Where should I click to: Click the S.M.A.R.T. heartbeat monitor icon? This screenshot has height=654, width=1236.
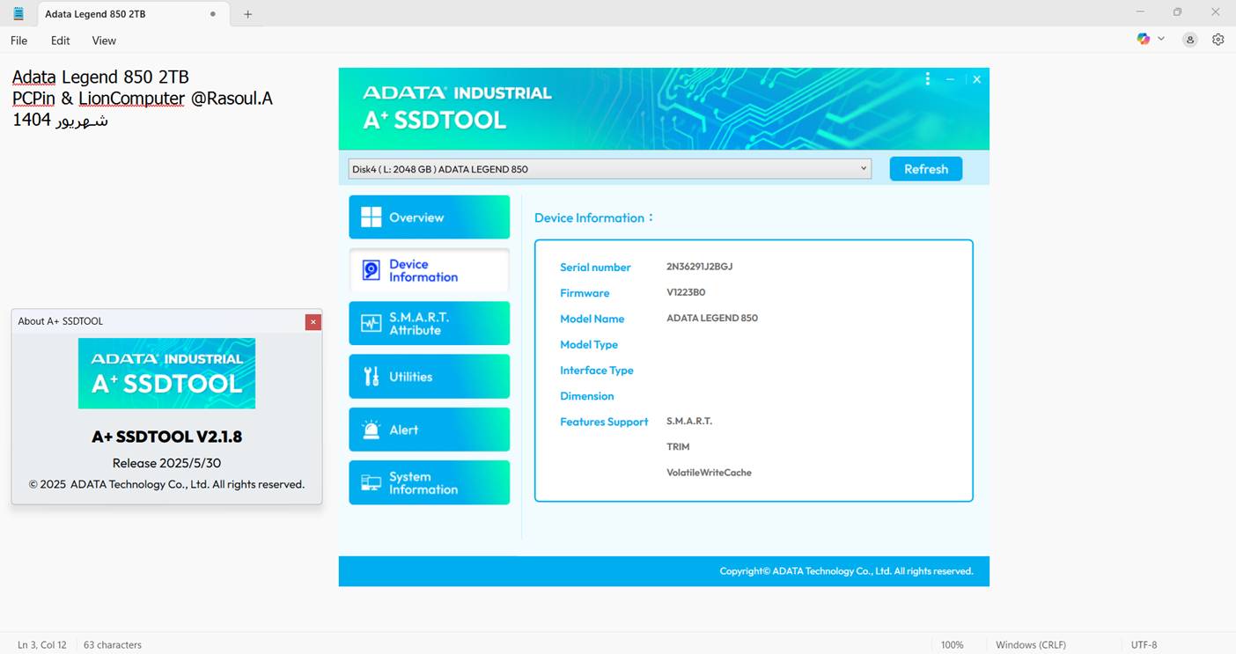(372, 323)
